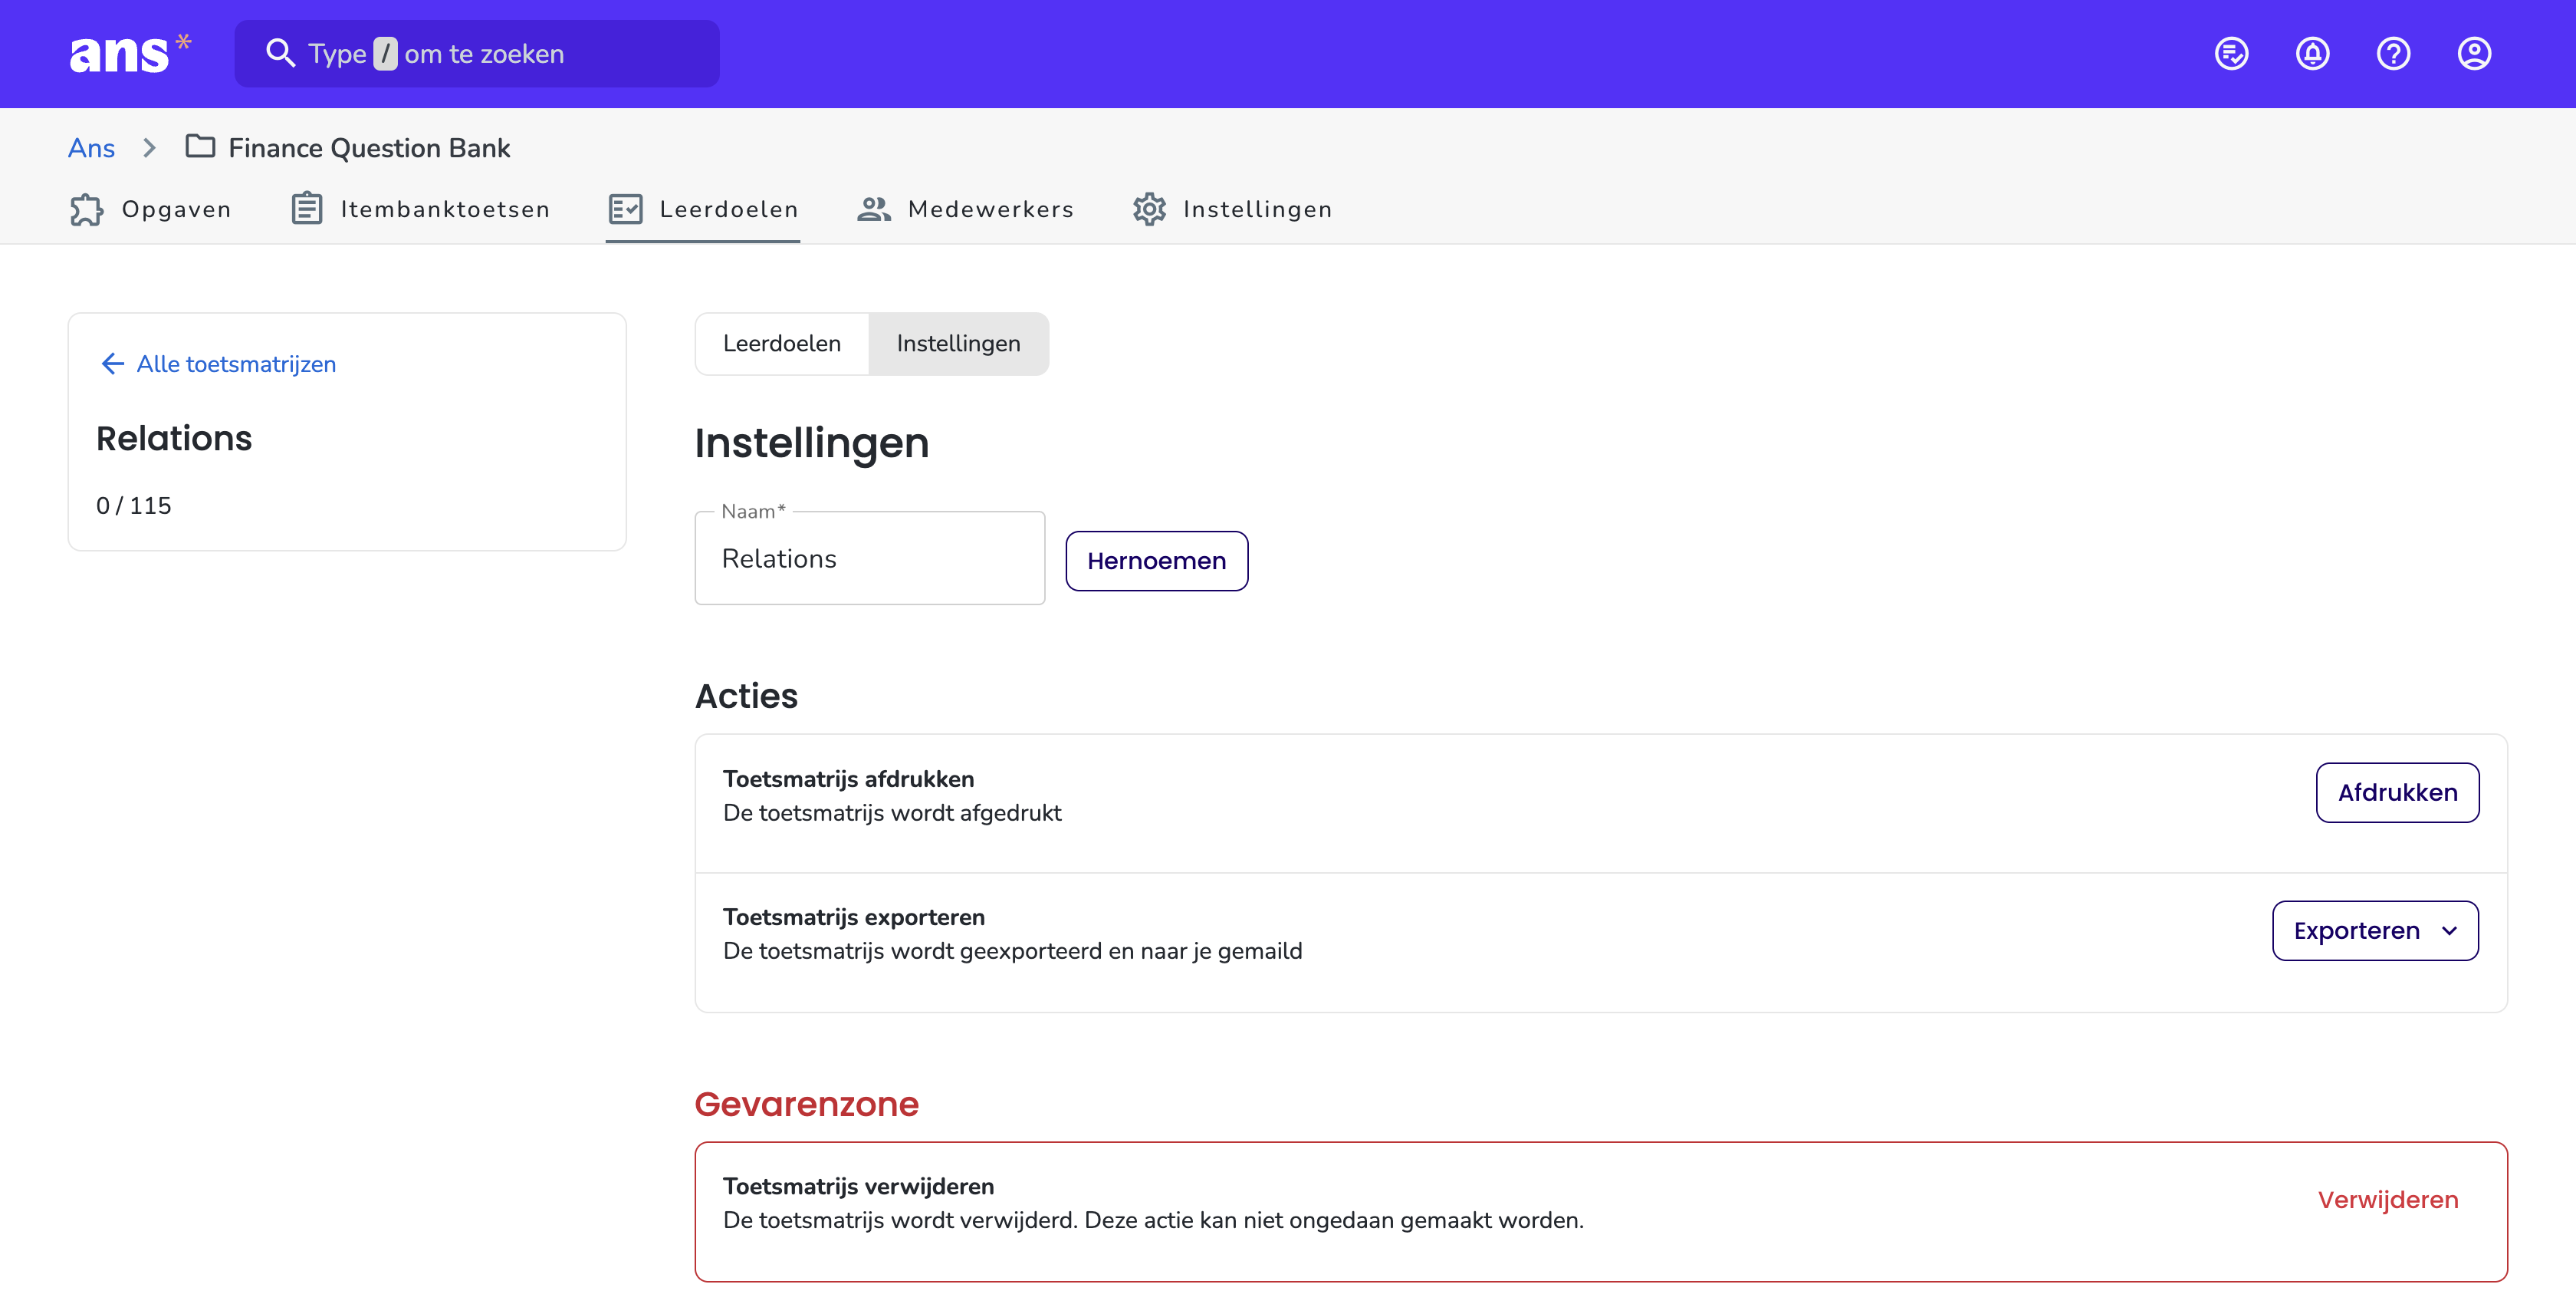Open the user account profile icon
The height and width of the screenshot is (1304, 2576).
[2475, 53]
